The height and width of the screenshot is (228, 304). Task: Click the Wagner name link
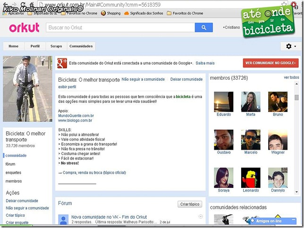click(x=278, y=152)
